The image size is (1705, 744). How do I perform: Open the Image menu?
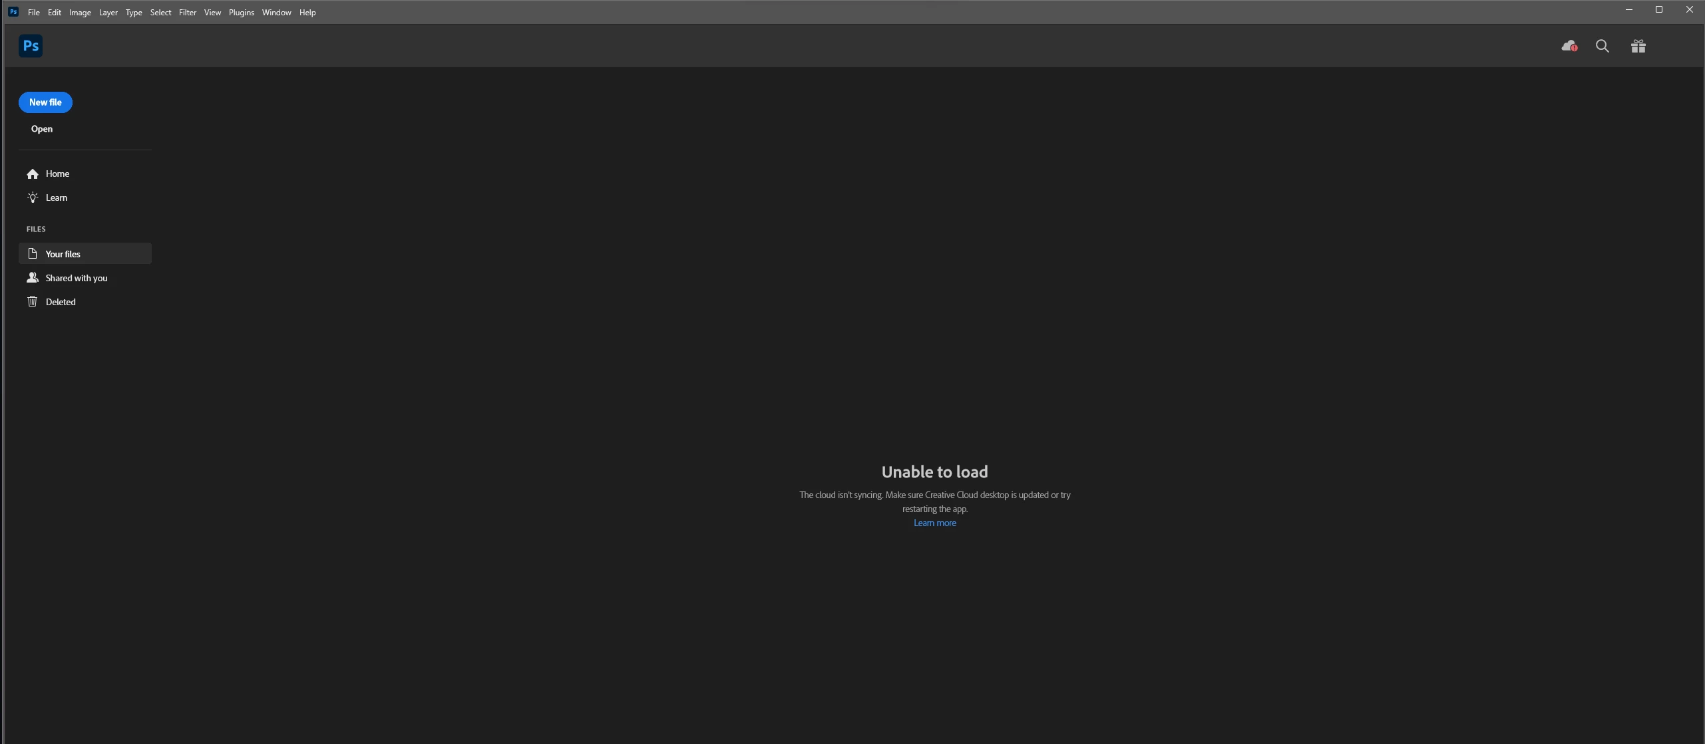click(x=80, y=13)
